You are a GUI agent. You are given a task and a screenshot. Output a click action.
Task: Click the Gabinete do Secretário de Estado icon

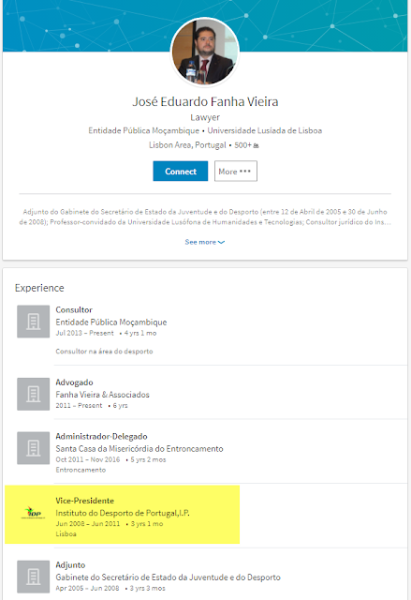[x=33, y=577]
